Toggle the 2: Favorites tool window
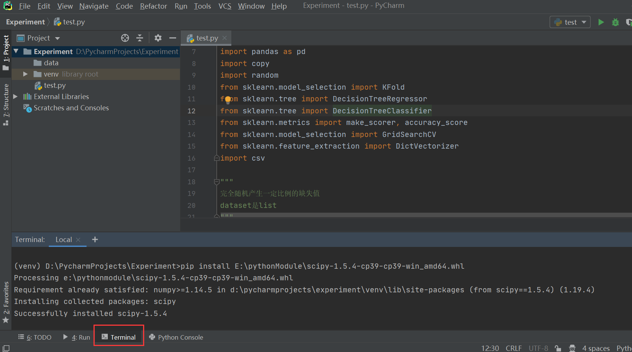Viewport: 632px width, 352px height. 6,302
